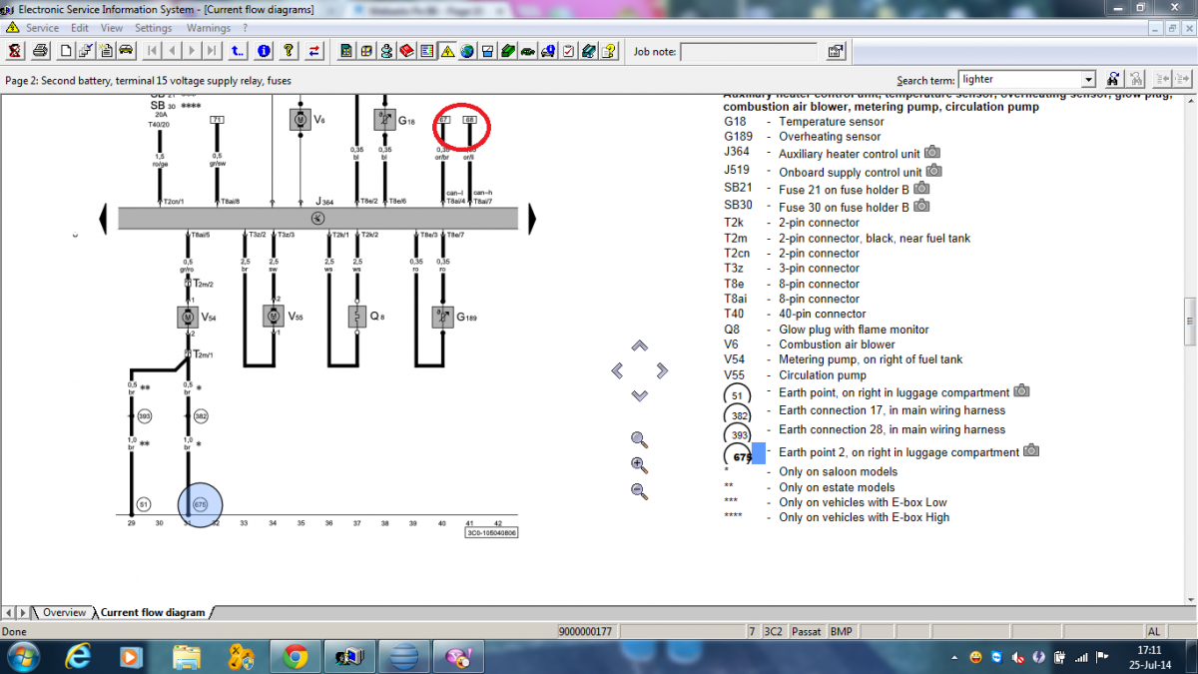Click the zoom out magnifier icon
Image resolution: width=1198 pixels, height=674 pixels.
click(640, 491)
